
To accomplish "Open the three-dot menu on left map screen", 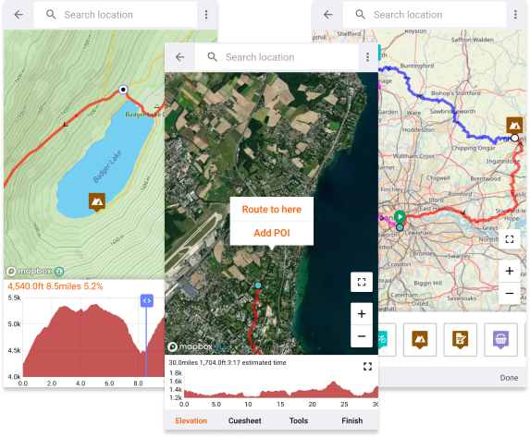I will click(x=206, y=15).
